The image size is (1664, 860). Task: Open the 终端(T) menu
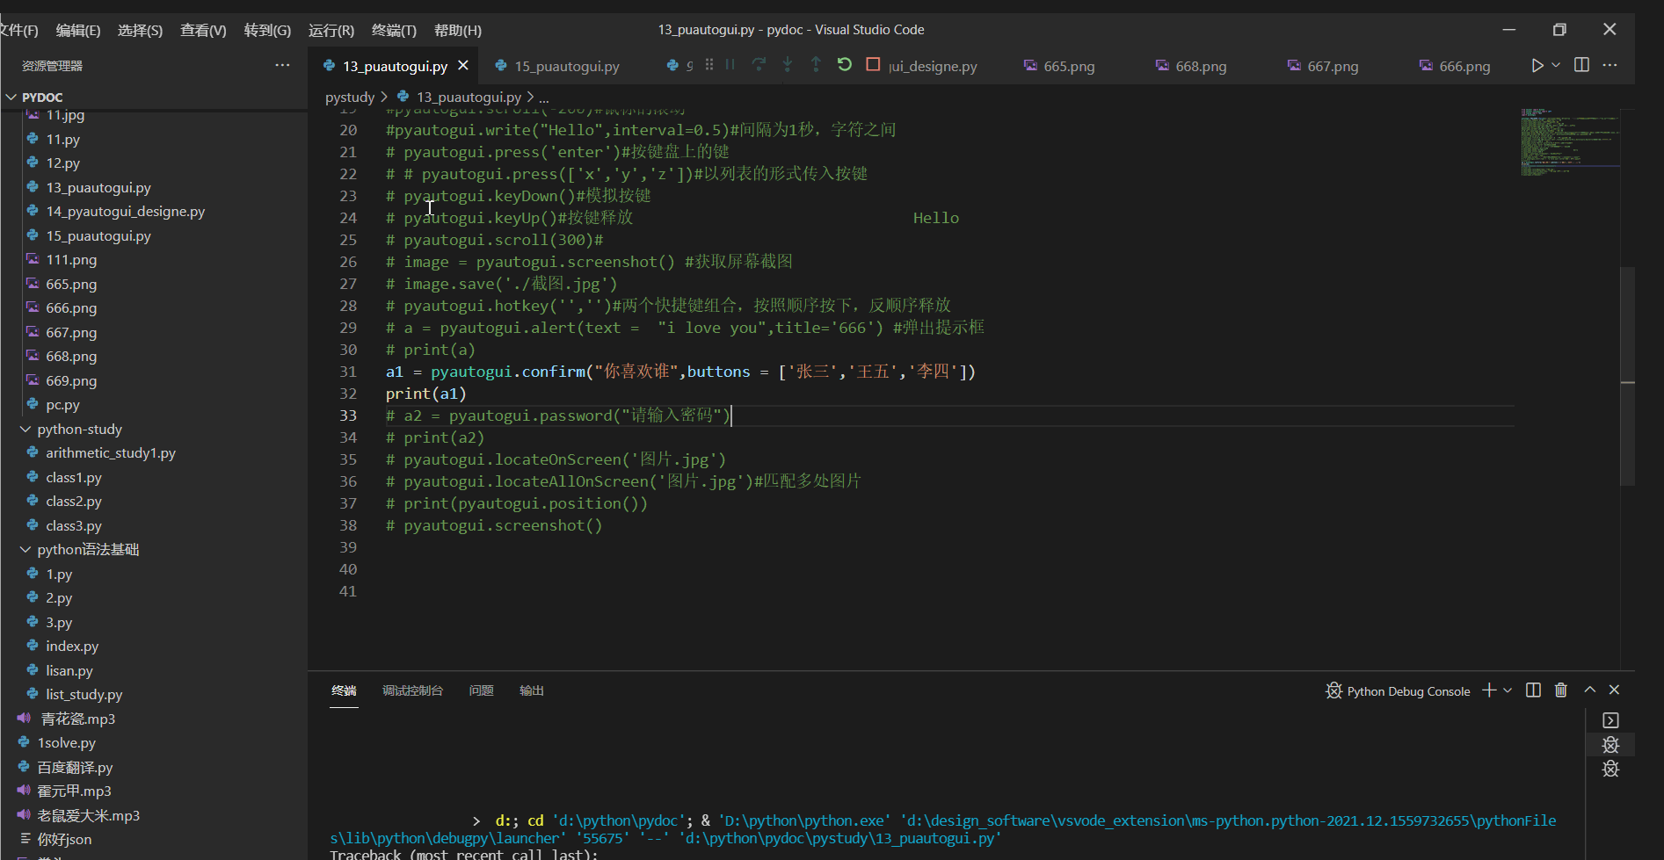tap(394, 30)
